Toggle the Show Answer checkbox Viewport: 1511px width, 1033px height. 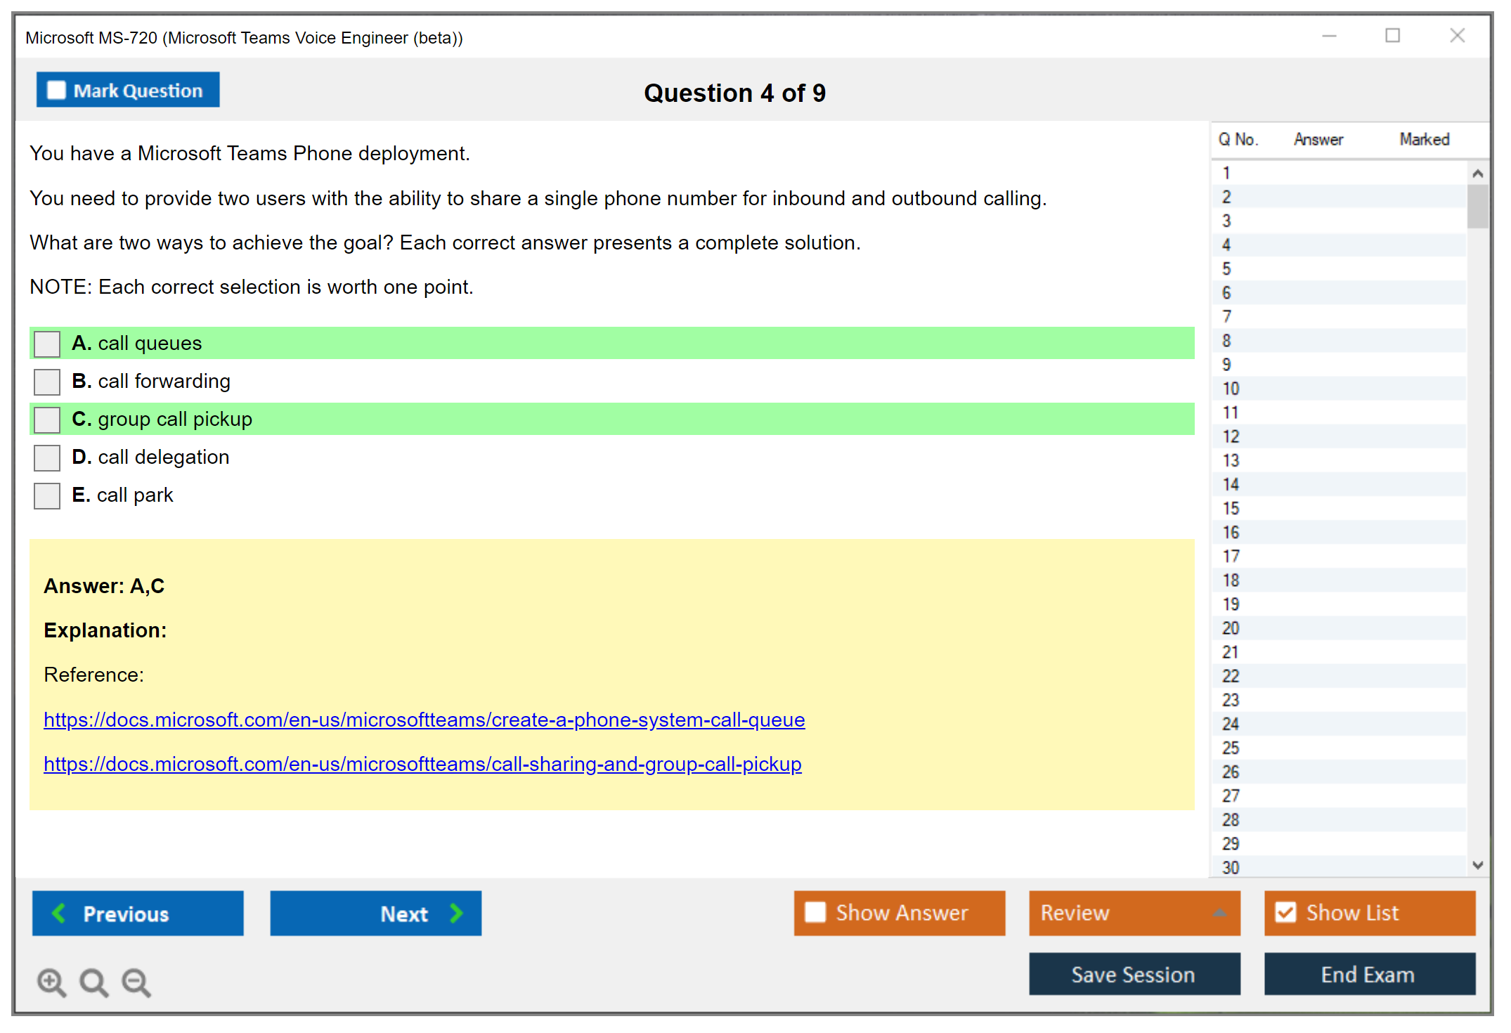click(x=815, y=912)
